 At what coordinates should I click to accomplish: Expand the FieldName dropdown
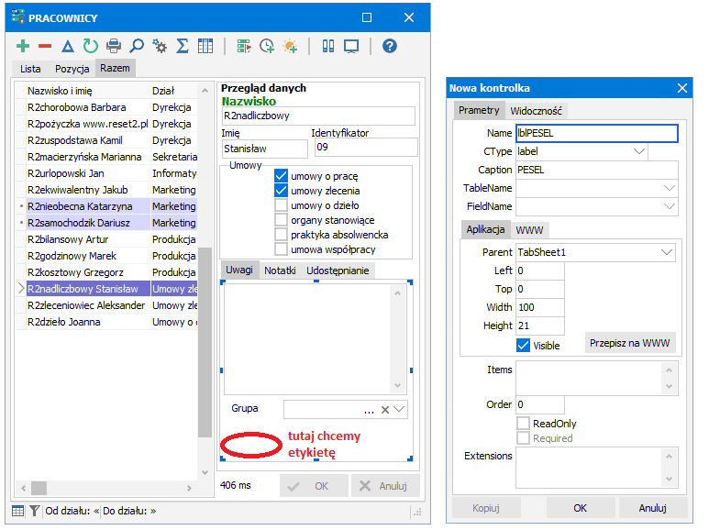[x=670, y=206]
